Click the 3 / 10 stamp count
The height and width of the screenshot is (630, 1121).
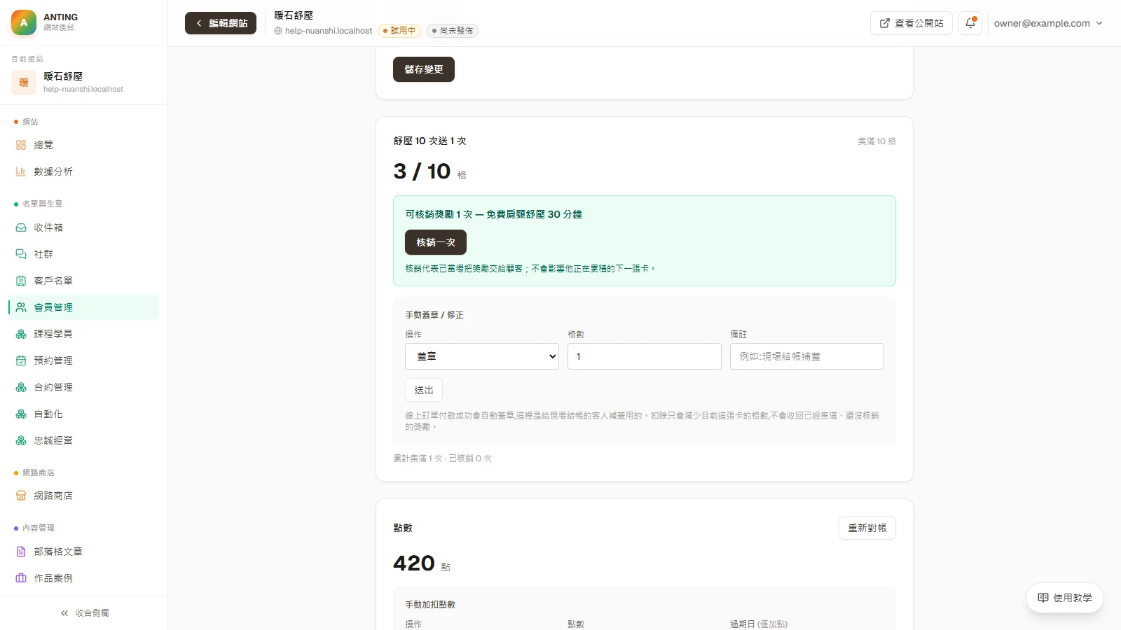coord(422,171)
